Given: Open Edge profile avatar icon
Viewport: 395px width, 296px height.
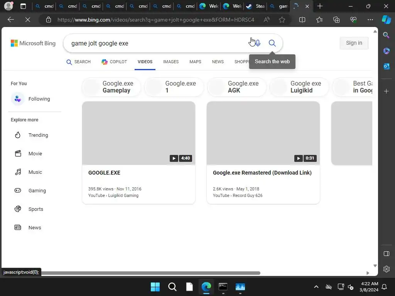Looking at the screenshot, I should 9,6.
